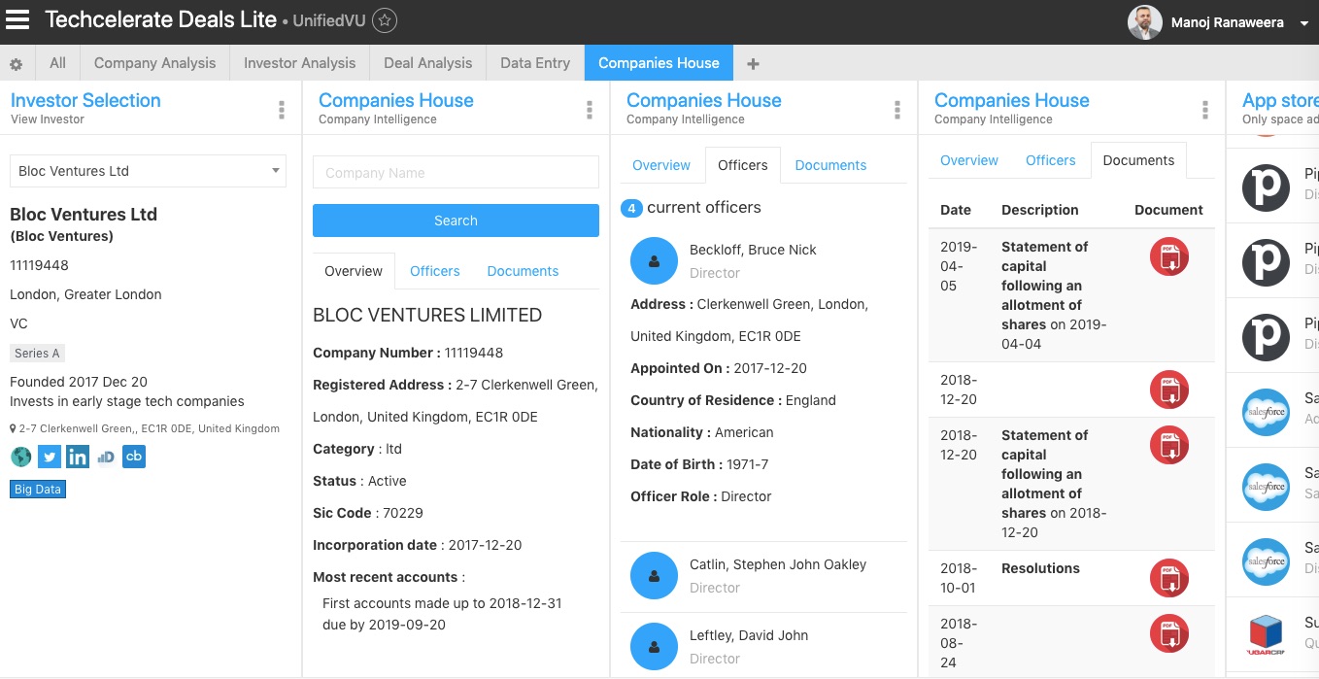Image resolution: width=1319 pixels, height=679 pixels.
Task: Open the hamburger main menu
Action: 17,20
